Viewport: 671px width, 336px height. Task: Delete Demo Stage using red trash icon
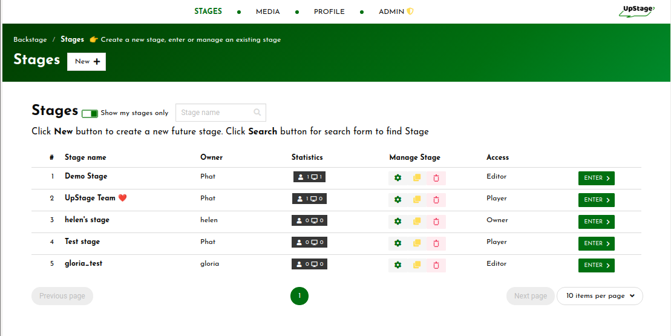pyautogui.click(x=436, y=178)
